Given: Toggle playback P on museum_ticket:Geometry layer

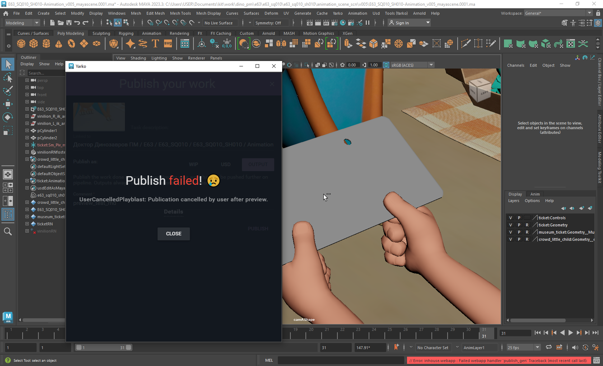Looking at the screenshot, I should tap(519, 232).
